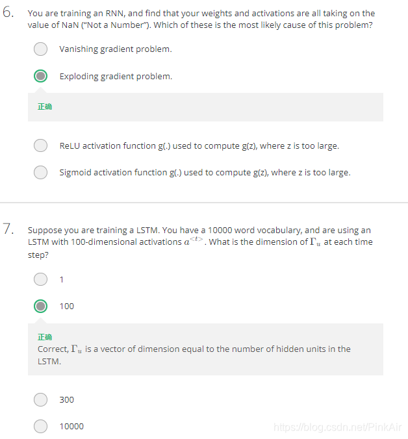The width and height of the screenshot is (408, 439).
Task: Click the Sigmoid activation function option text
Action: point(205,173)
